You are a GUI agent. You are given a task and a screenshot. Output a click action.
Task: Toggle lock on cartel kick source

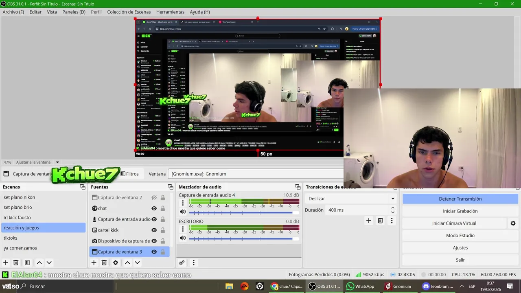pos(163,230)
